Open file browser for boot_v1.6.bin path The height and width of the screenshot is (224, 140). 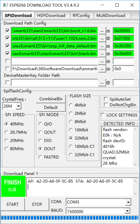coord(102,31)
